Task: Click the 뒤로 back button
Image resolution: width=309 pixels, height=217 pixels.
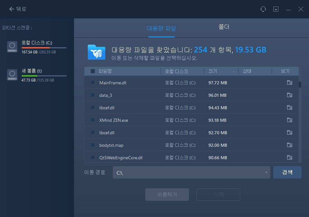Action: [x=17, y=9]
